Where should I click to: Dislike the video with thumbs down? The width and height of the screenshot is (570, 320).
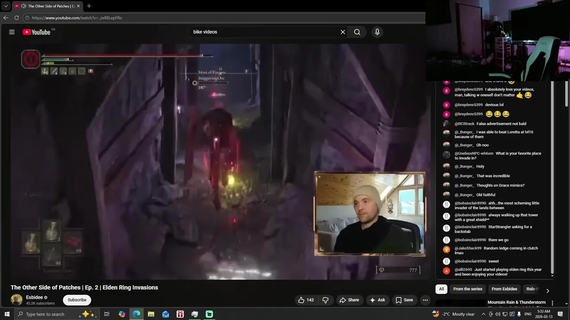pyautogui.click(x=326, y=300)
